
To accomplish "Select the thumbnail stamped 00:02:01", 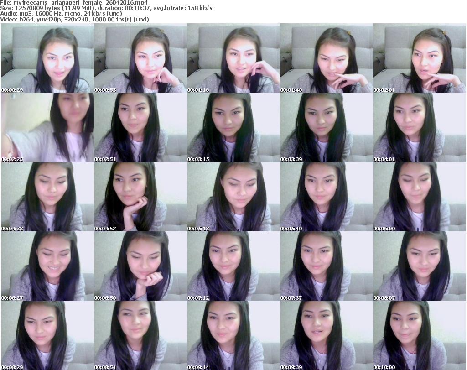I will click(x=420, y=58).
